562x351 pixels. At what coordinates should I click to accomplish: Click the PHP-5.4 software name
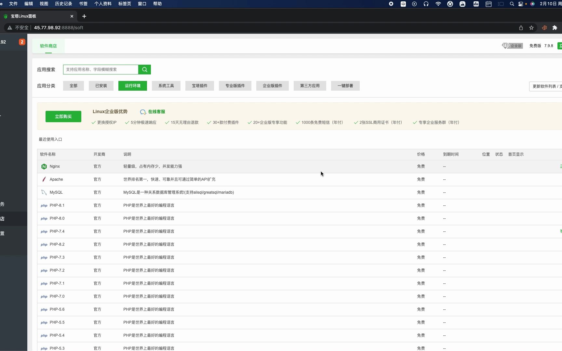pyautogui.click(x=57, y=335)
